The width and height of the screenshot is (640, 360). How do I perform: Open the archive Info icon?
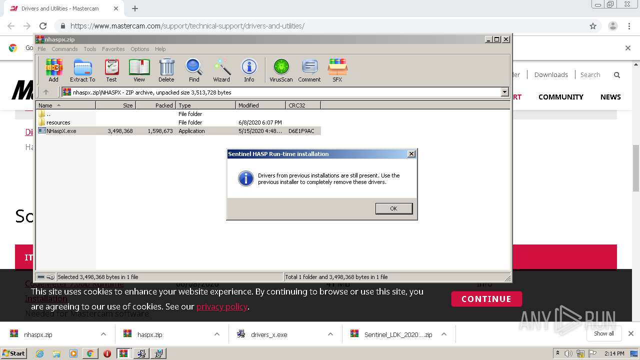tap(249, 70)
